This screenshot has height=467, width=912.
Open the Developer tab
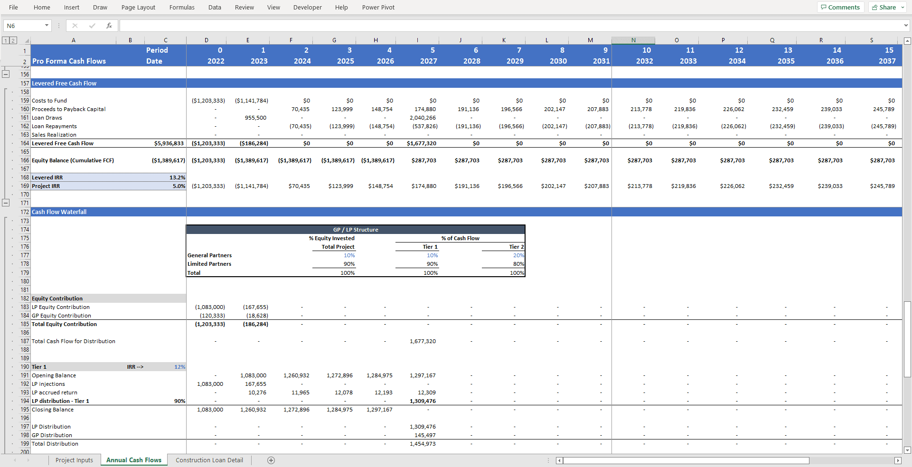point(307,7)
